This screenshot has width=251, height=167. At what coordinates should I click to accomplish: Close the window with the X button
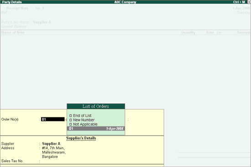coord(249,2)
